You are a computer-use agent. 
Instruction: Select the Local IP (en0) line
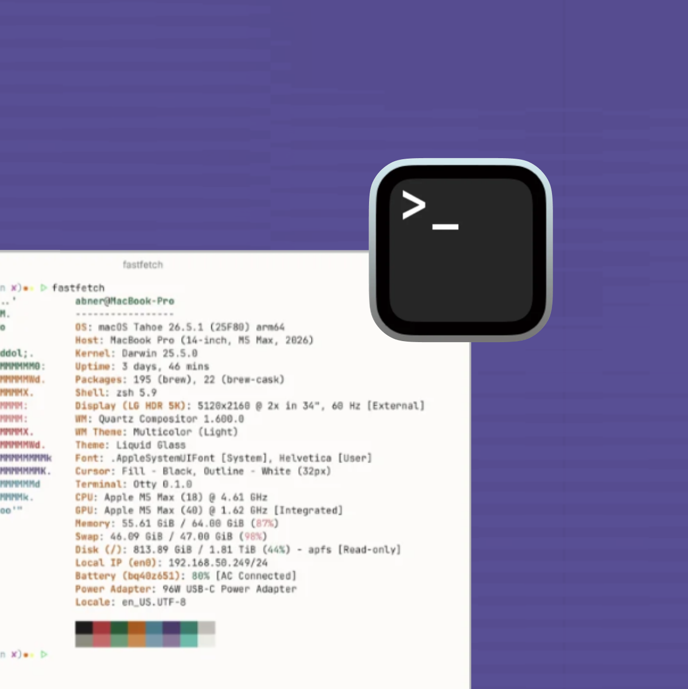click(x=171, y=562)
